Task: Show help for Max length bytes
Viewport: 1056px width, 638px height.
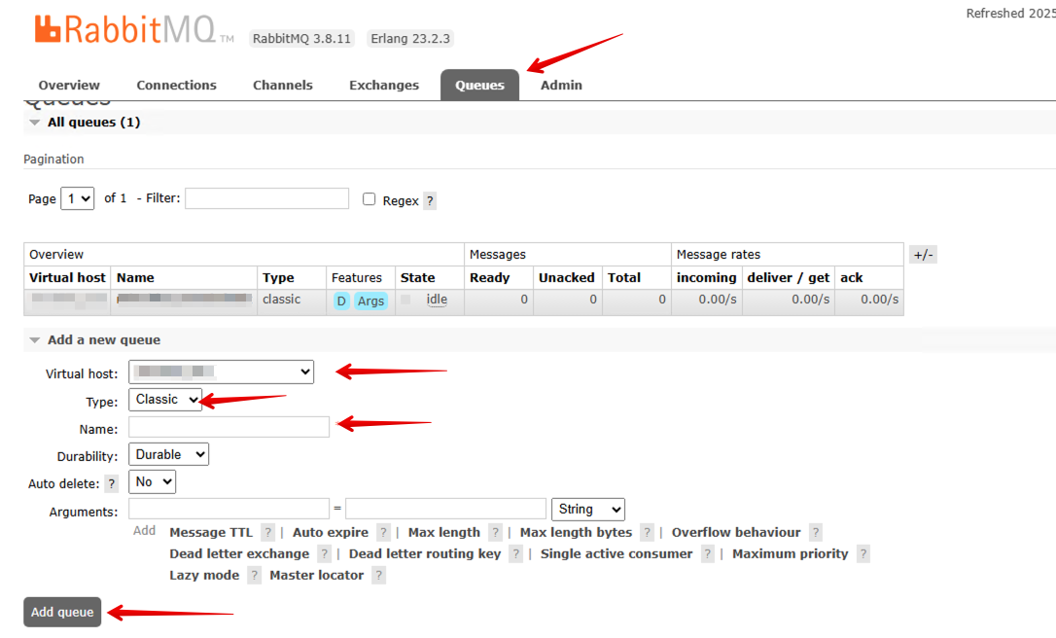Action: pos(647,533)
